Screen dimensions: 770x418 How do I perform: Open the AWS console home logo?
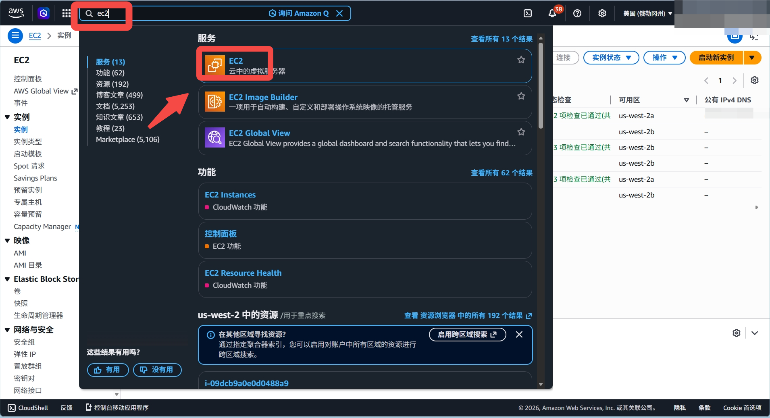(x=16, y=13)
